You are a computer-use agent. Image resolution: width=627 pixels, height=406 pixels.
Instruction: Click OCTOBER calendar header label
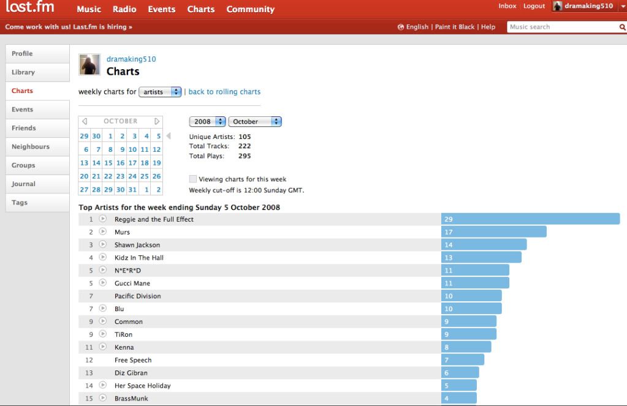120,121
